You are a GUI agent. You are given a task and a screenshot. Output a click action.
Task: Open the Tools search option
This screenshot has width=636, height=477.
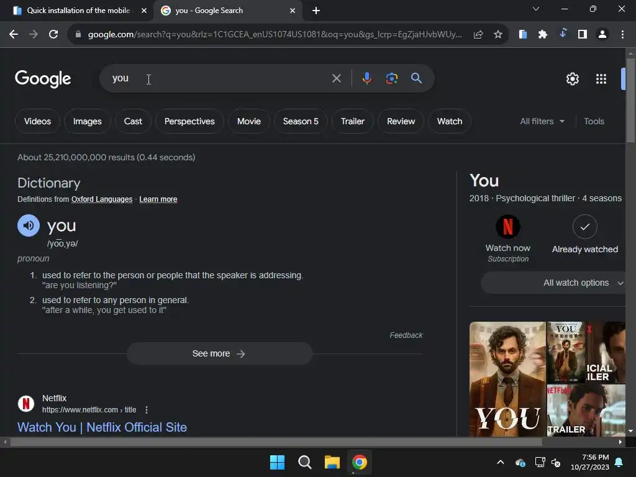click(594, 121)
